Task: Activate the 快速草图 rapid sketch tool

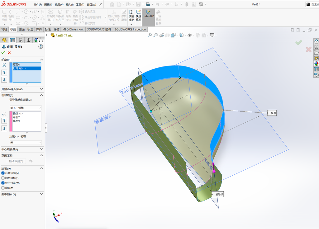Action: pyautogui.click(x=139, y=16)
